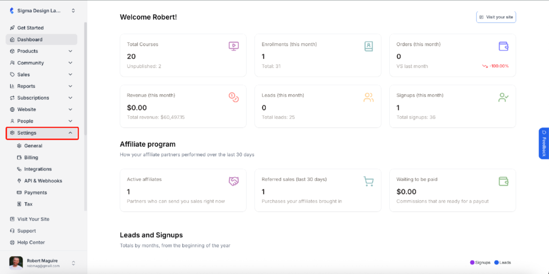
Task: Toggle the Signups legend purple dot
Action: [x=472, y=262]
